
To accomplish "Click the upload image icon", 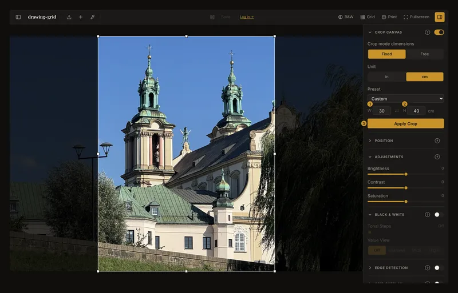I will click(x=69, y=17).
